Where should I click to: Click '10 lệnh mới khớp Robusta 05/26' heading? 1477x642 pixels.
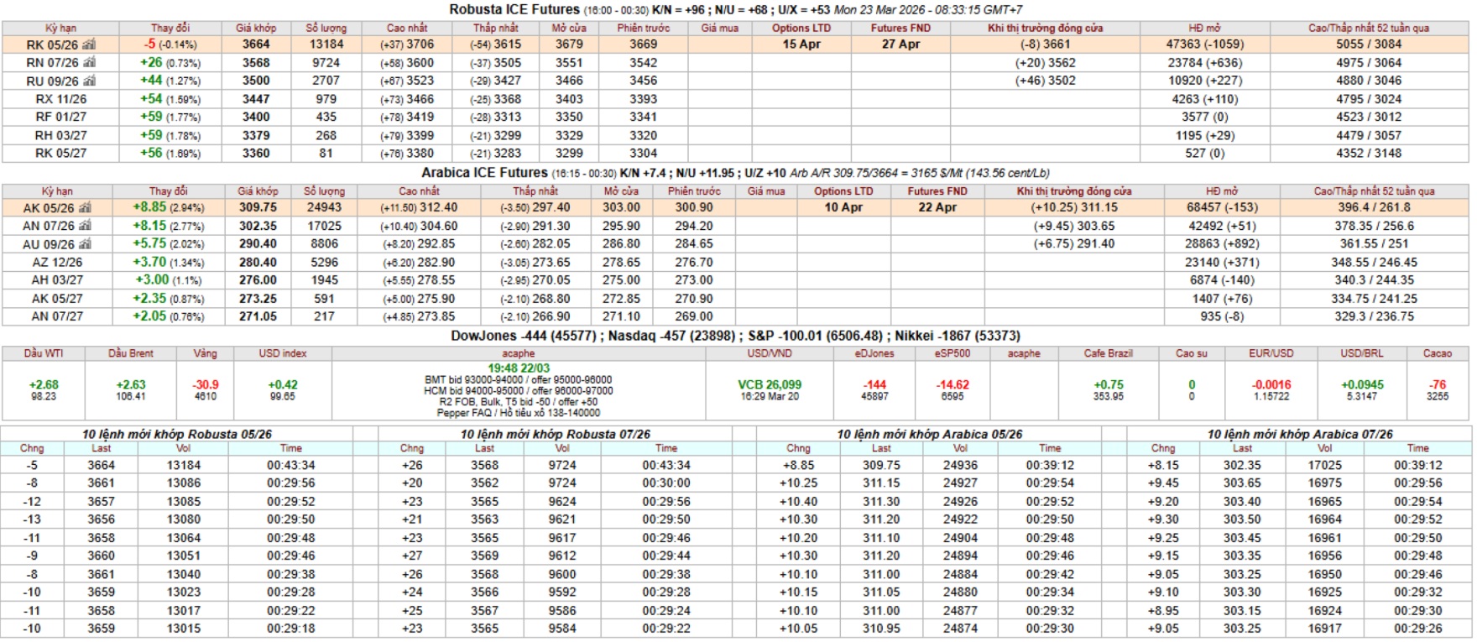[176, 434]
